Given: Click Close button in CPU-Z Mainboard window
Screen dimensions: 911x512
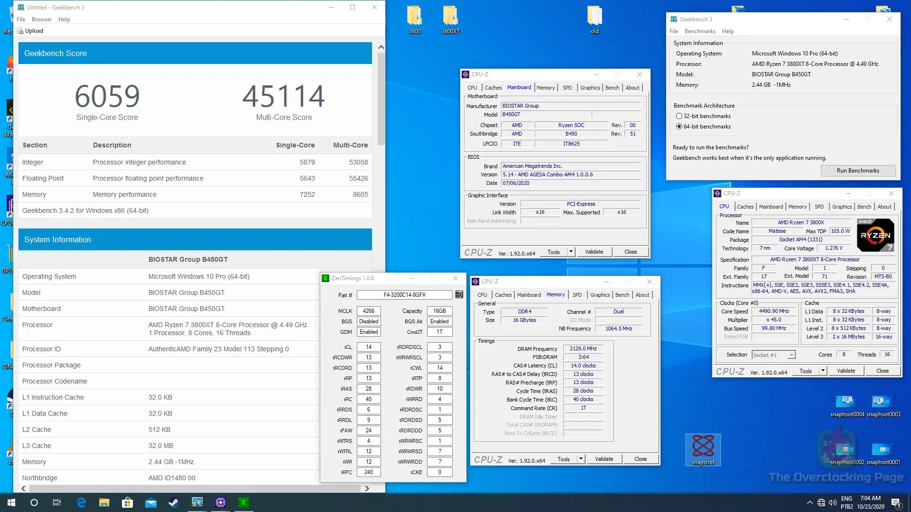Looking at the screenshot, I should tap(631, 252).
